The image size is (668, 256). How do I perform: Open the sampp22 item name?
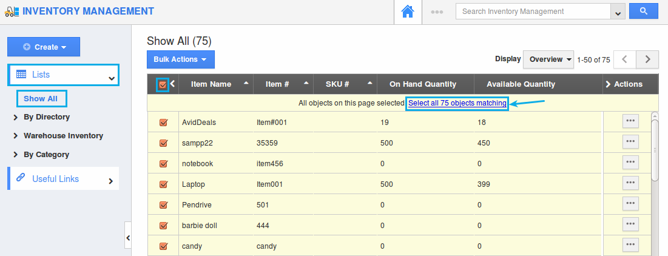[x=197, y=143]
